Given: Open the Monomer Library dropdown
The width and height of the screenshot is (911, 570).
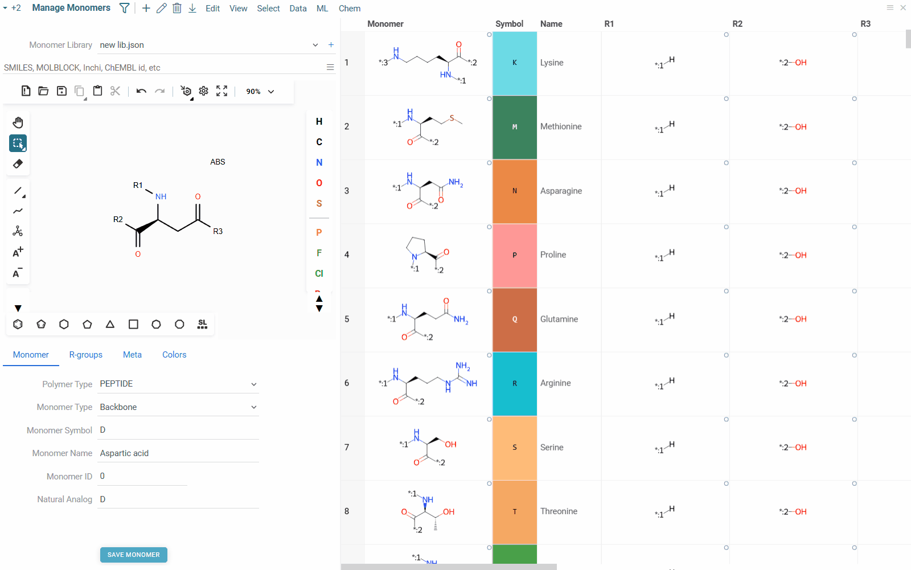Looking at the screenshot, I should click(x=315, y=44).
